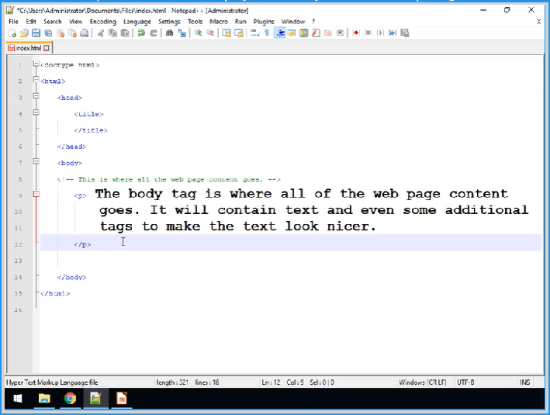Open the Replace dialog icon
This screenshot has height=415, width=550.
(x=182, y=33)
